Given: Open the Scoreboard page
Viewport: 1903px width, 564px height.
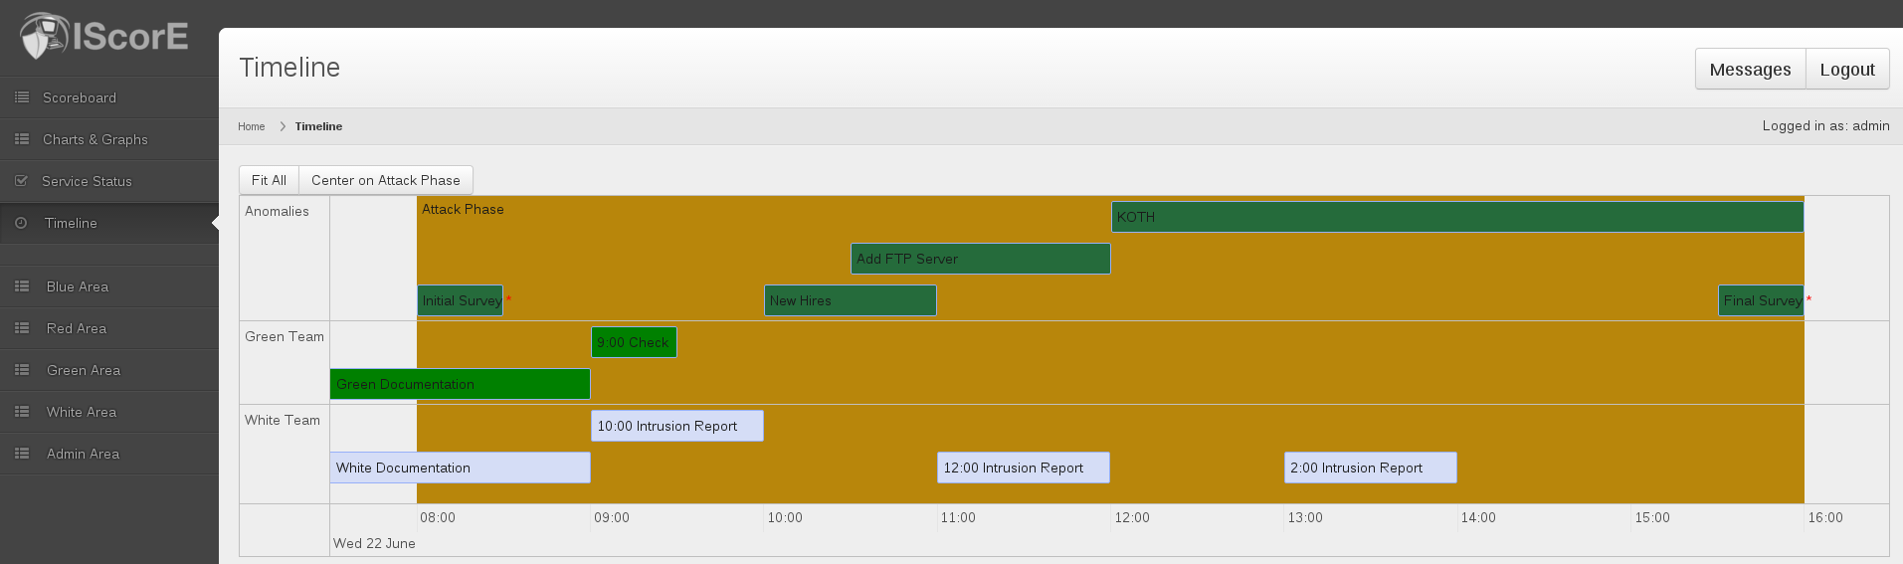Looking at the screenshot, I should coord(109,97).
